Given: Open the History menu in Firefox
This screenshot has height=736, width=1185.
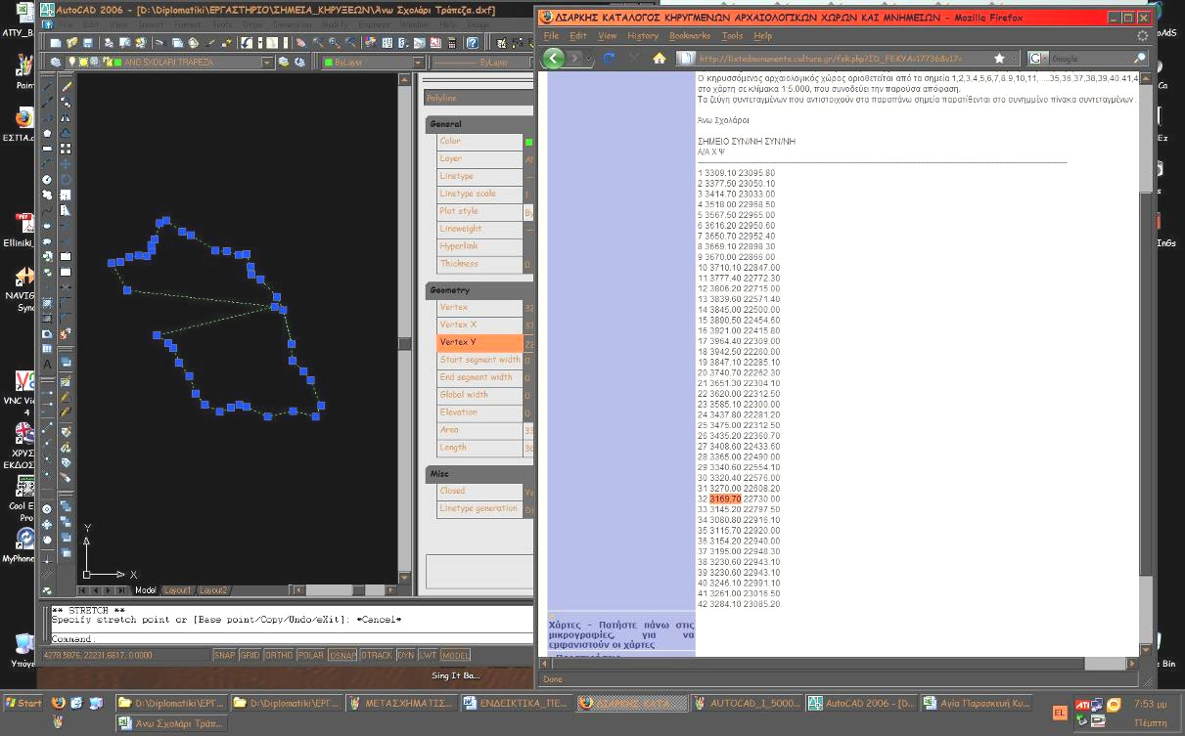Looking at the screenshot, I should (643, 35).
